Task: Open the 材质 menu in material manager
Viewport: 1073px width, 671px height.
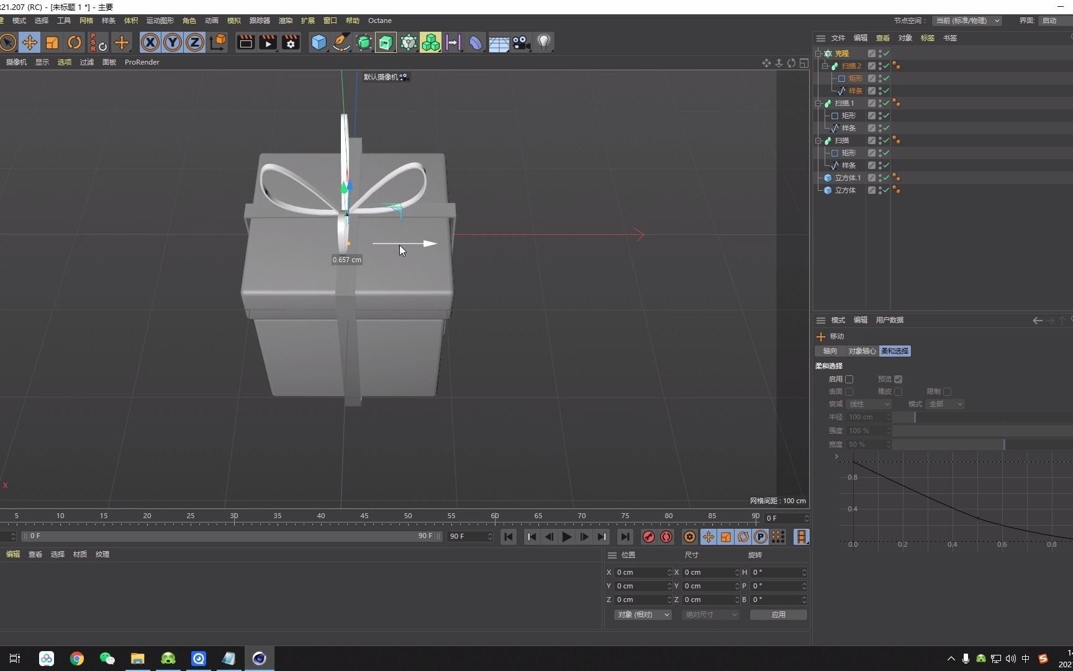Action: [80, 554]
